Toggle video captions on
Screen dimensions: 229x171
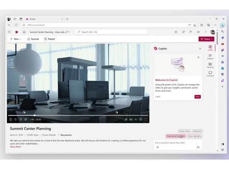click(131, 119)
